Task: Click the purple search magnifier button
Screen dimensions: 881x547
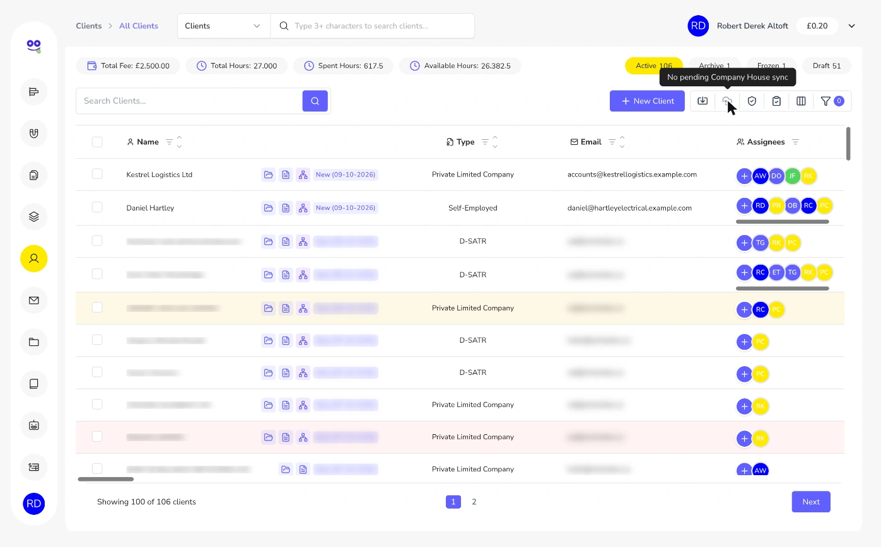Action: coord(315,101)
